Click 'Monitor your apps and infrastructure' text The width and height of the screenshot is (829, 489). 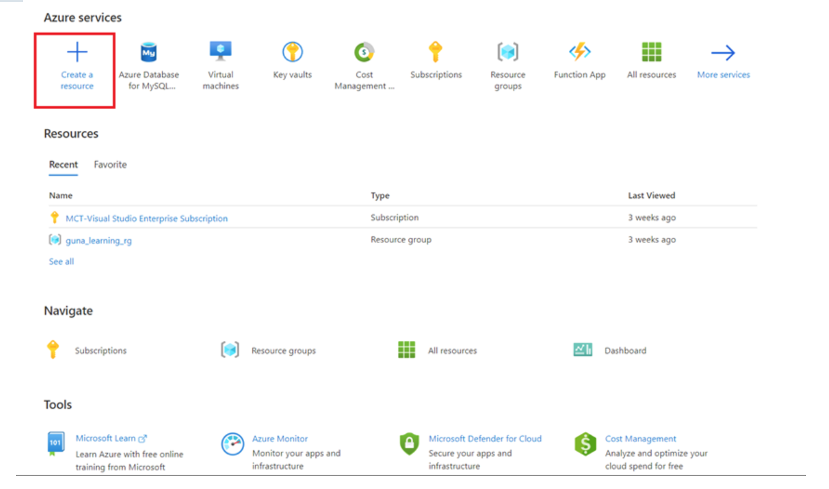tap(297, 459)
